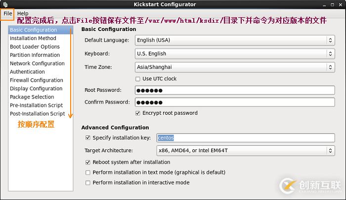Expand the Default Language dropdown
Screen dimensions: 346x200
pos(234,40)
